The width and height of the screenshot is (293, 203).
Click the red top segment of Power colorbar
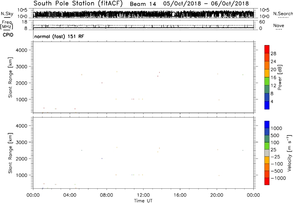pyautogui.click(x=267, y=49)
